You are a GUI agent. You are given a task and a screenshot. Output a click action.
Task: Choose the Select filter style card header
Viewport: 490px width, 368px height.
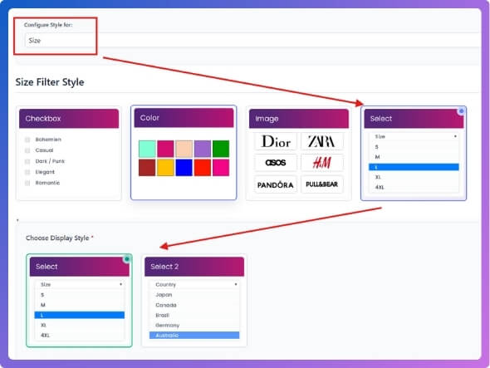[x=414, y=119]
